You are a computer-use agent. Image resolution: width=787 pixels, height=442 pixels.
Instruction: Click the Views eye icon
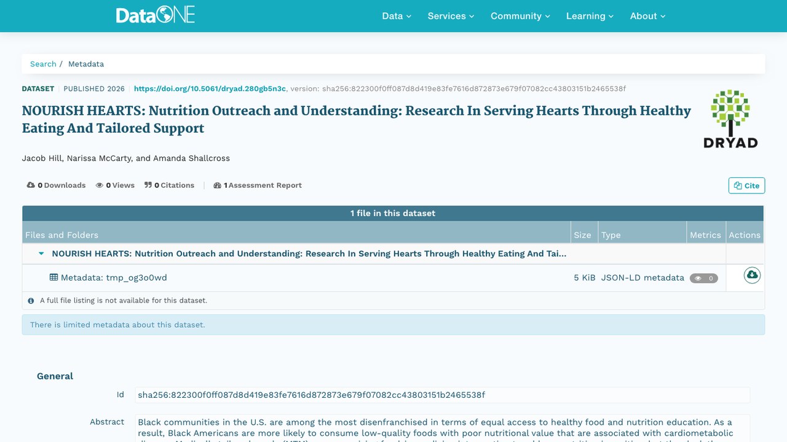coord(99,185)
